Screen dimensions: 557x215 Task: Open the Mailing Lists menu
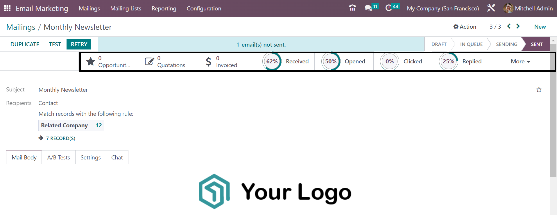pyautogui.click(x=126, y=8)
